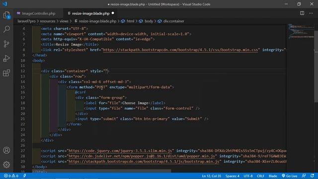Open Manage gear settings menu

pos(6,165)
